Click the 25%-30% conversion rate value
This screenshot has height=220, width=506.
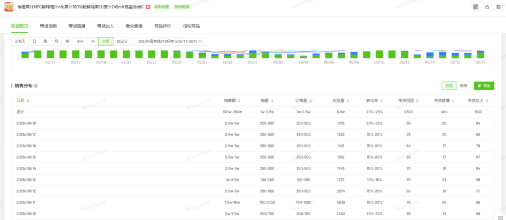tap(374, 213)
